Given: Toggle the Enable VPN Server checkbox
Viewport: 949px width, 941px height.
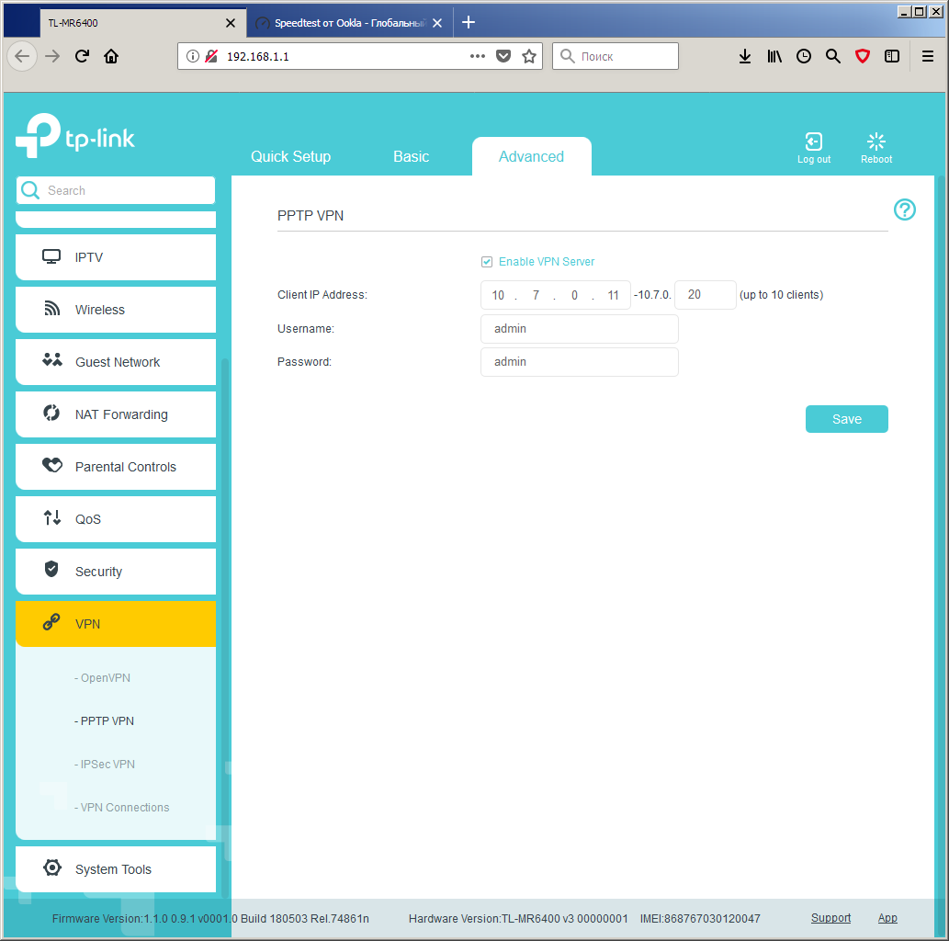Looking at the screenshot, I should 487,262.
